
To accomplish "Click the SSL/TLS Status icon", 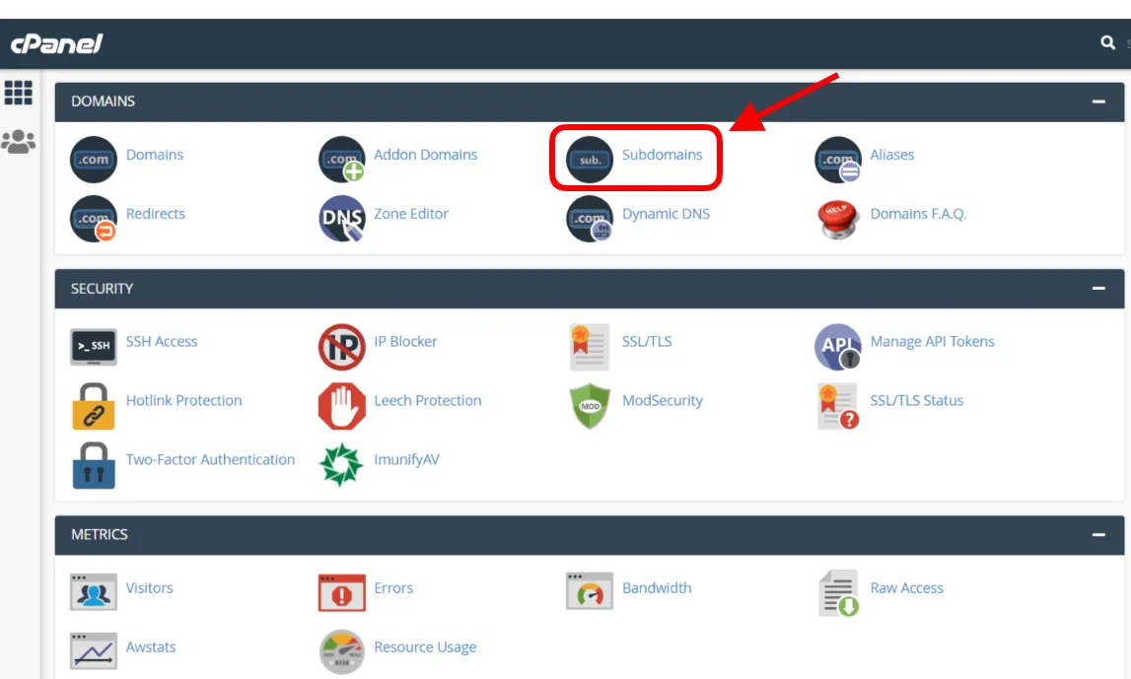I will 837,406.
